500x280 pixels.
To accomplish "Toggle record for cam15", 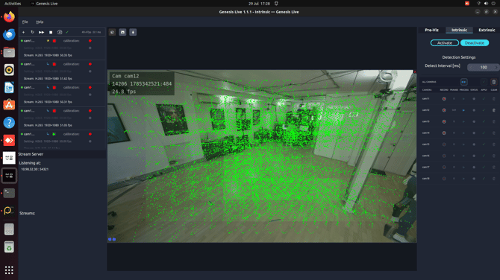I will [444, 144].
